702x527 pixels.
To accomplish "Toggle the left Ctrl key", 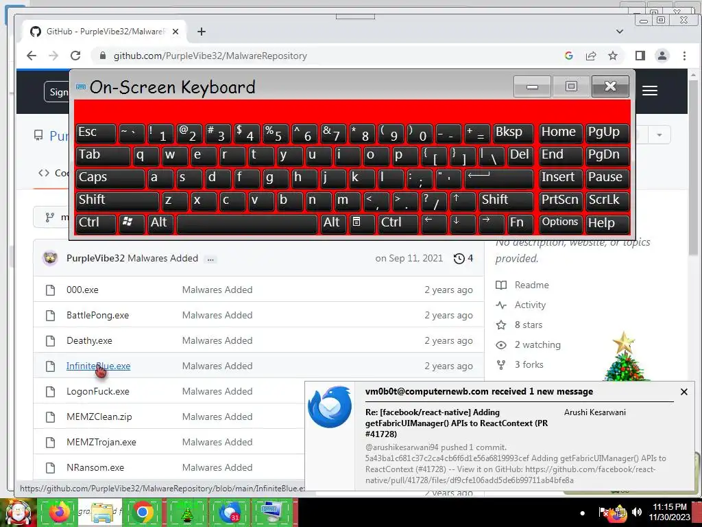I will click(96, 224).
